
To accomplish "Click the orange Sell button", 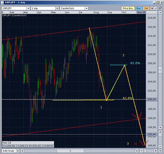I will (146, 8).
